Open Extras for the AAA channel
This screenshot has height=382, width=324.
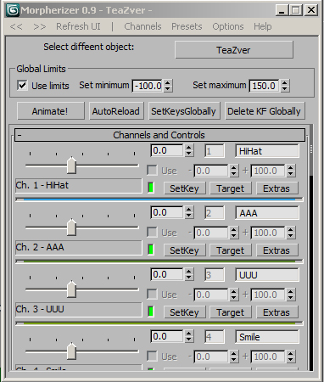(x=277, y=250)
